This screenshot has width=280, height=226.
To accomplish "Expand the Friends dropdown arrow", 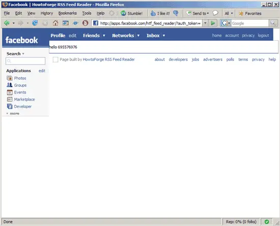I will click(x=104, y=36).
